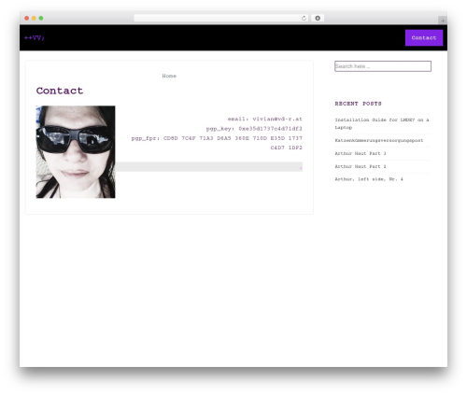Open the Katzenkümmerungsversorgungspost link
467x395 pixels.
(x=379, y=140)
